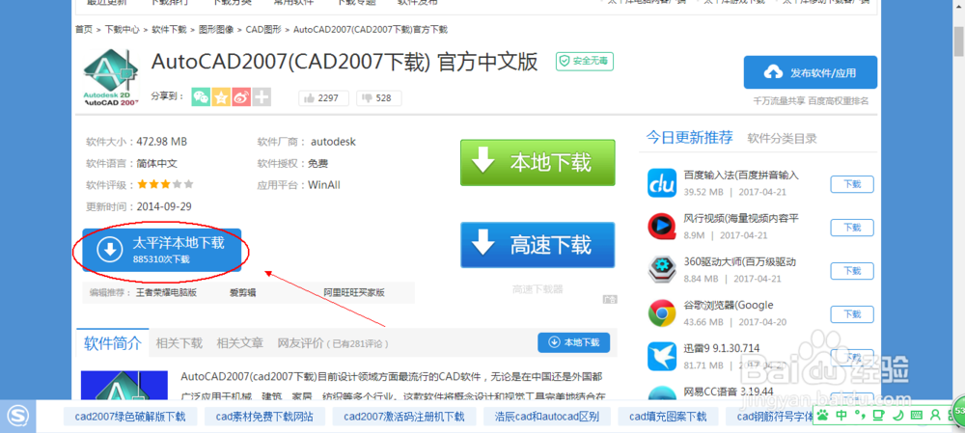Open 360驱动大师 title link
This screenshot has width=965, height=433.
[740, 262]
